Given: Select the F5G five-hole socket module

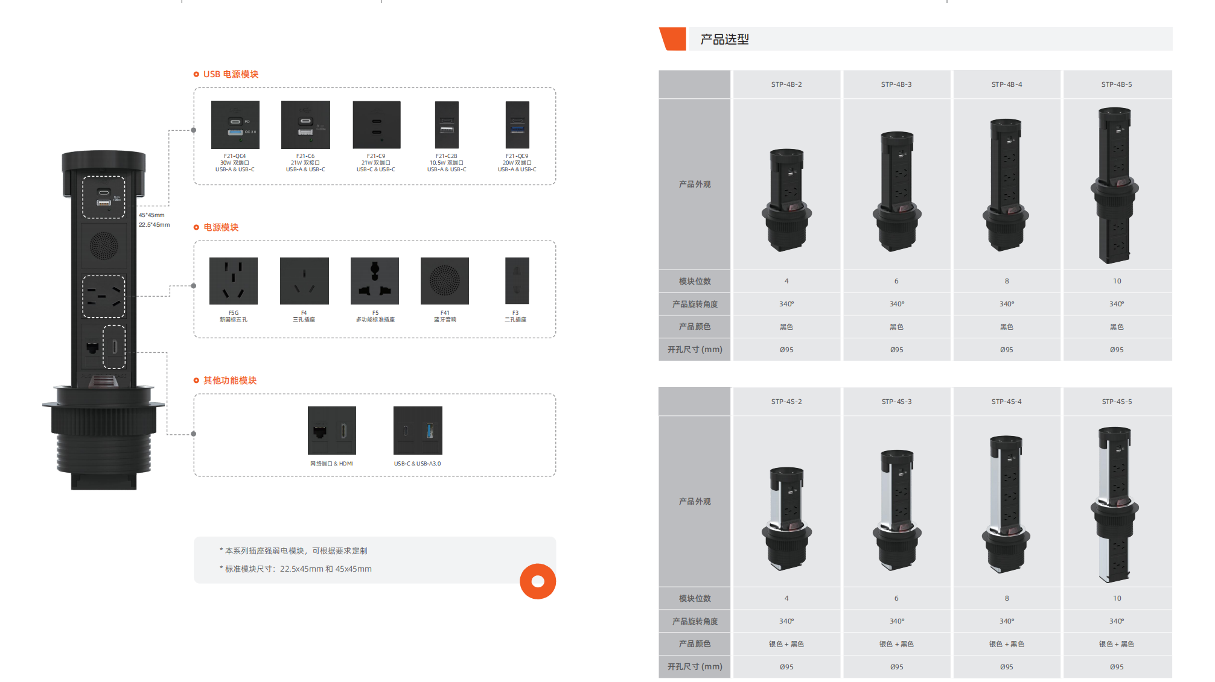Looking at the screenshot, I should [x=234, y=281].
